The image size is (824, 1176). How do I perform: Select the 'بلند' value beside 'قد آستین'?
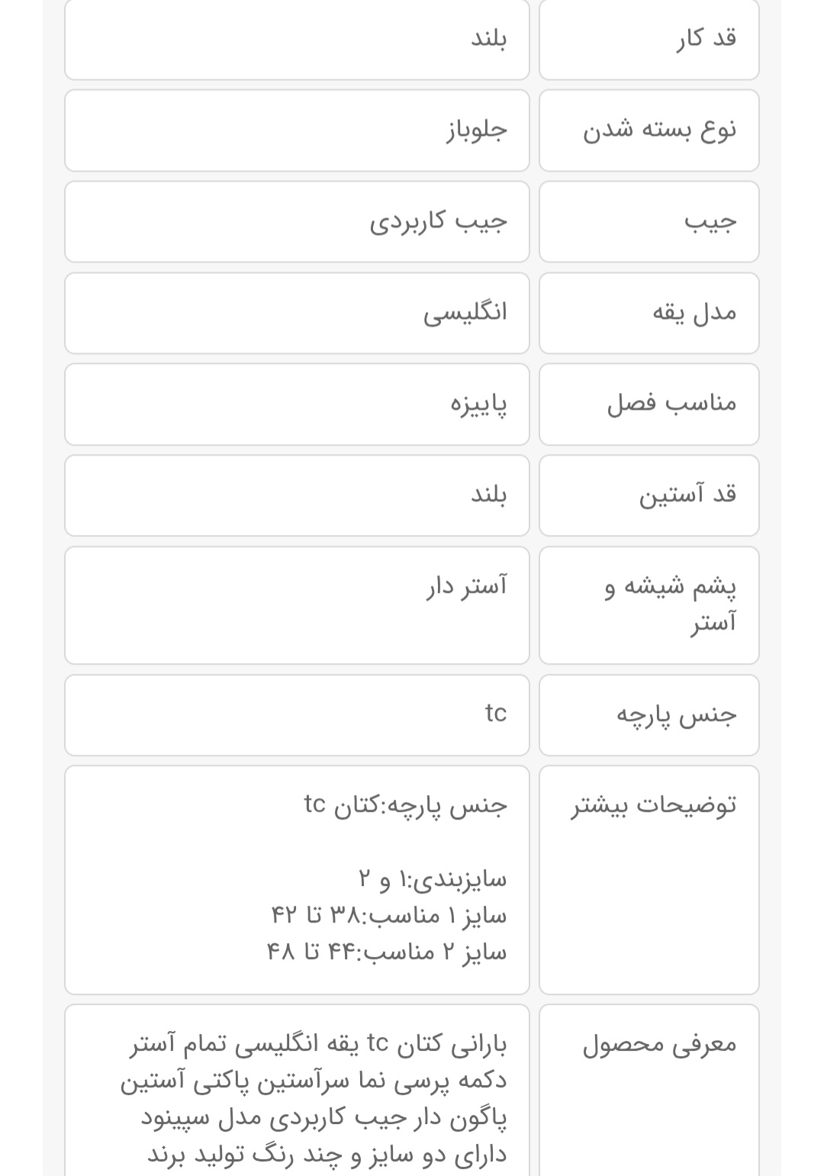pos(297,495)
